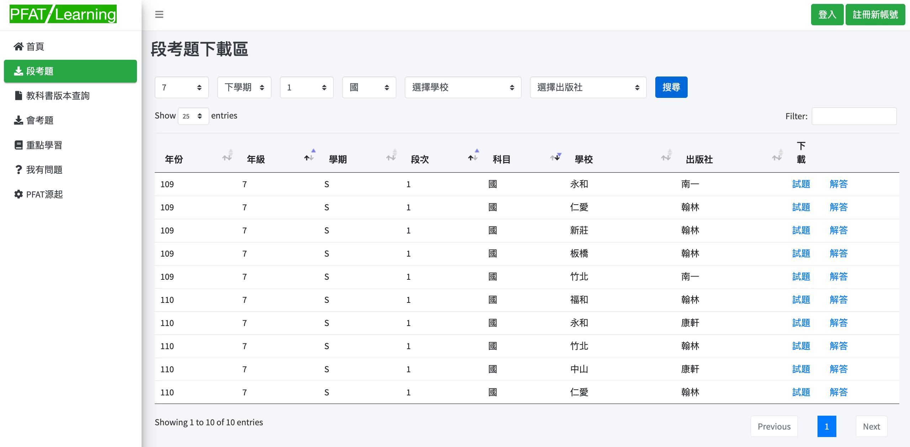Open 段考題 in the sidebar
Screen dimensions: 910x447
click(x=70, y=71)
